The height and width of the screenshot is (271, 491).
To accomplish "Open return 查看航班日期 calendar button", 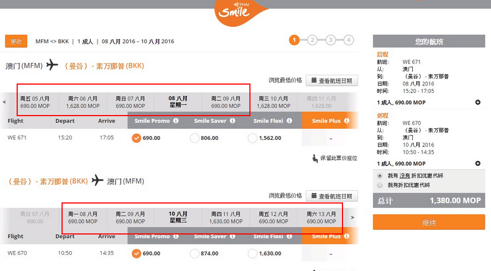I will pos(331,196).
